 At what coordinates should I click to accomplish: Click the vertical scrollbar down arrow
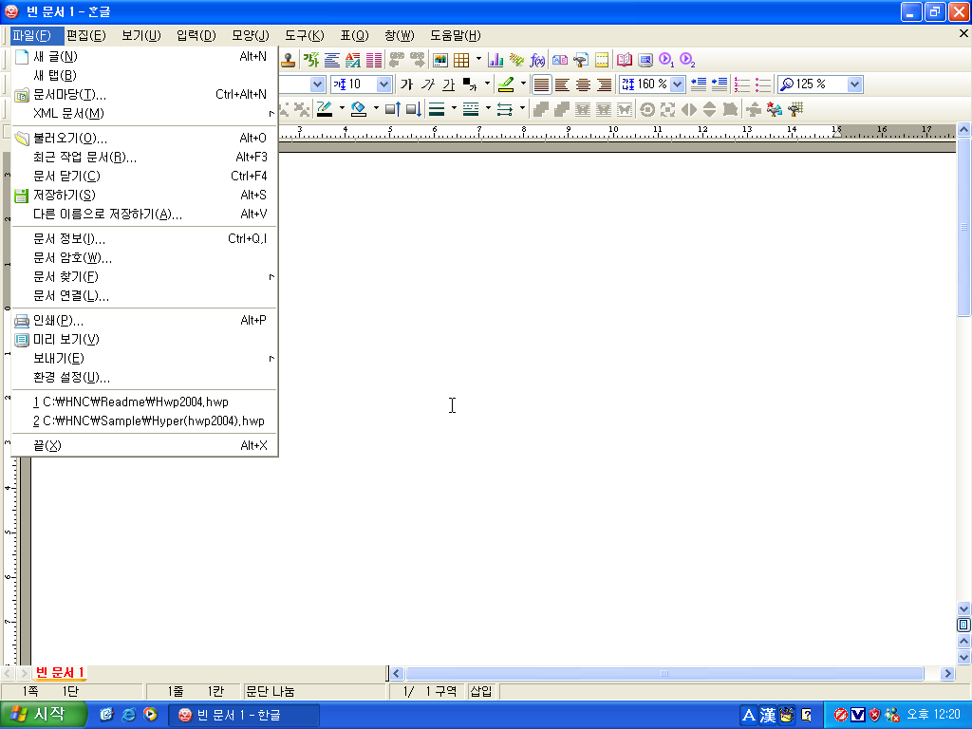(x=963, y=608)
